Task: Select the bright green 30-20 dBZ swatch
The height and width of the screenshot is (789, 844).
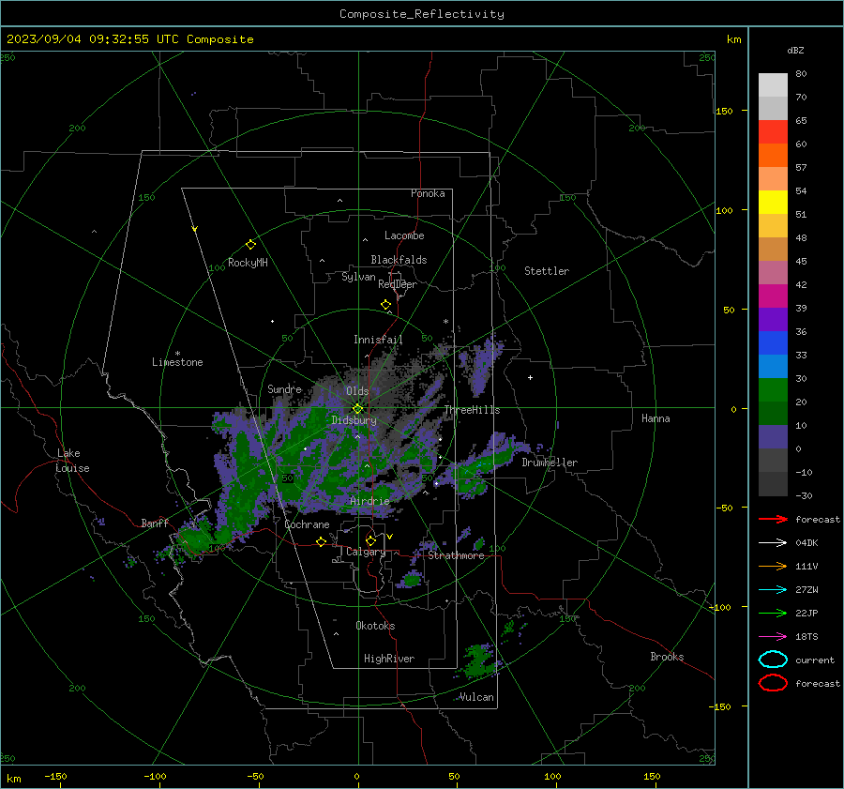Action: (x=773, y=390)
